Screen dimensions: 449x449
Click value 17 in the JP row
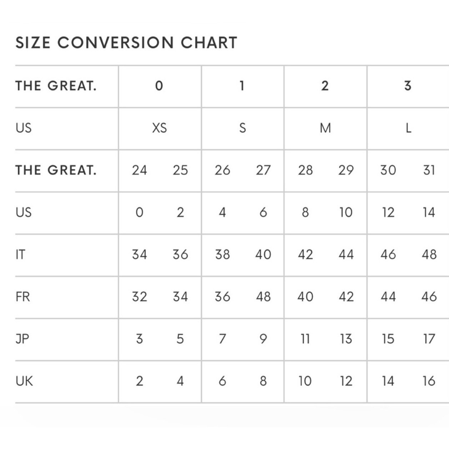pyautogui.click(x=429, y=339)
